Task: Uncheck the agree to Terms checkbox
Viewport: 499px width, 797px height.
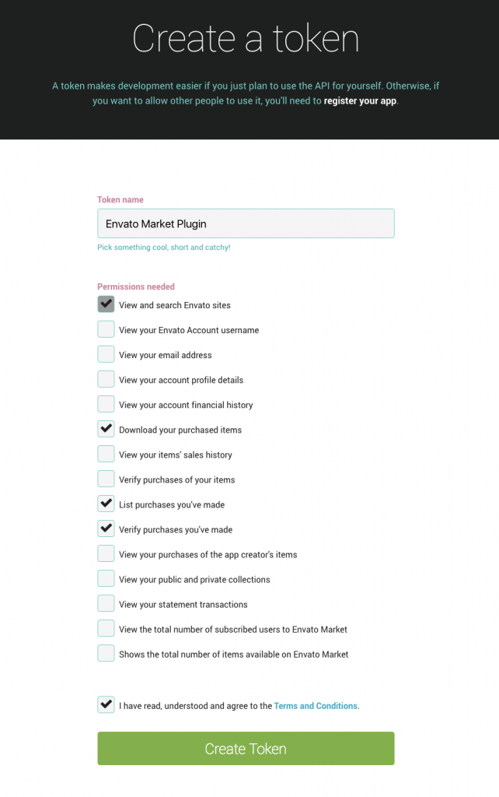Action: click(106, 704)
